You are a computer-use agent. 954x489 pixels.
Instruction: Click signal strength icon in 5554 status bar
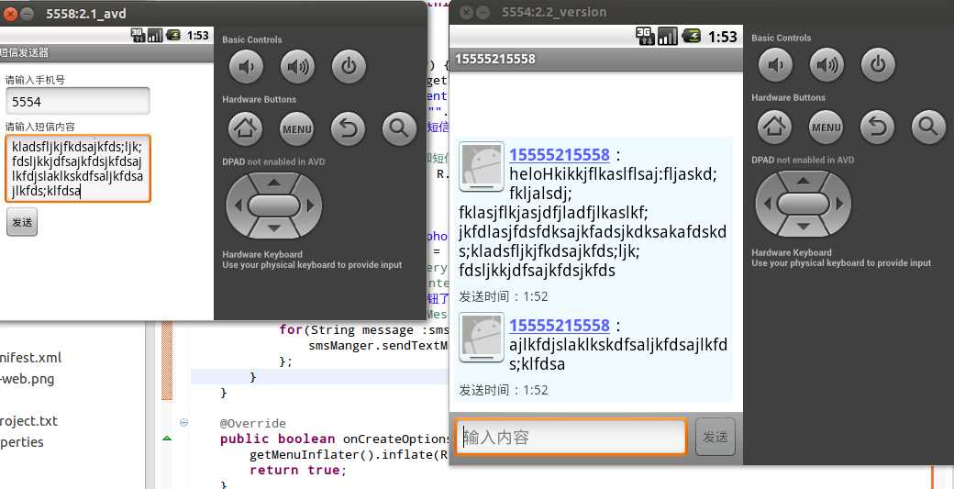(x=667, y=36)
